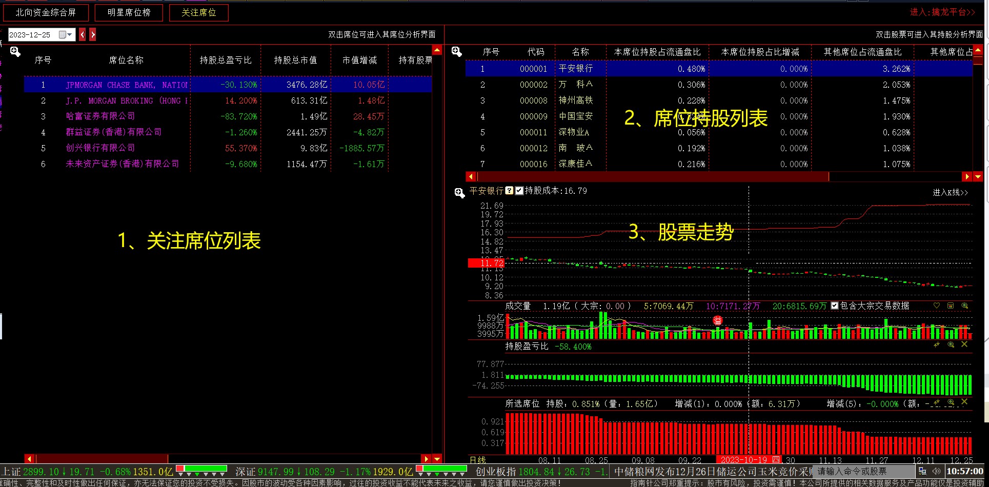Toggle the 持股成本 checkbox
Screen dimensions: 989x487
519,191
